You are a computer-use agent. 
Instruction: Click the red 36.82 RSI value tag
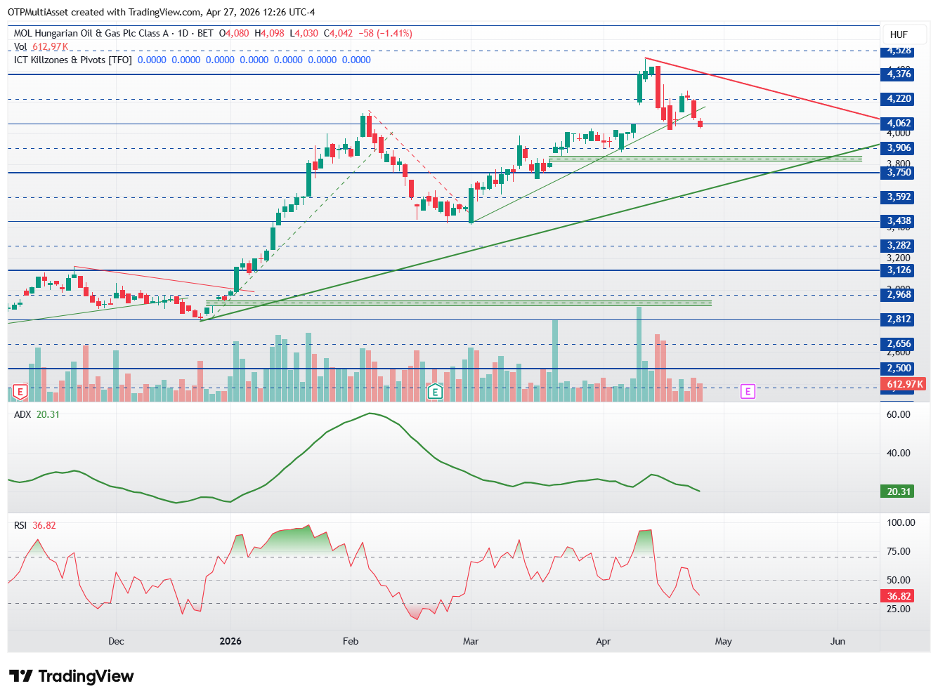pyautogui.click(x=897, y=596)
